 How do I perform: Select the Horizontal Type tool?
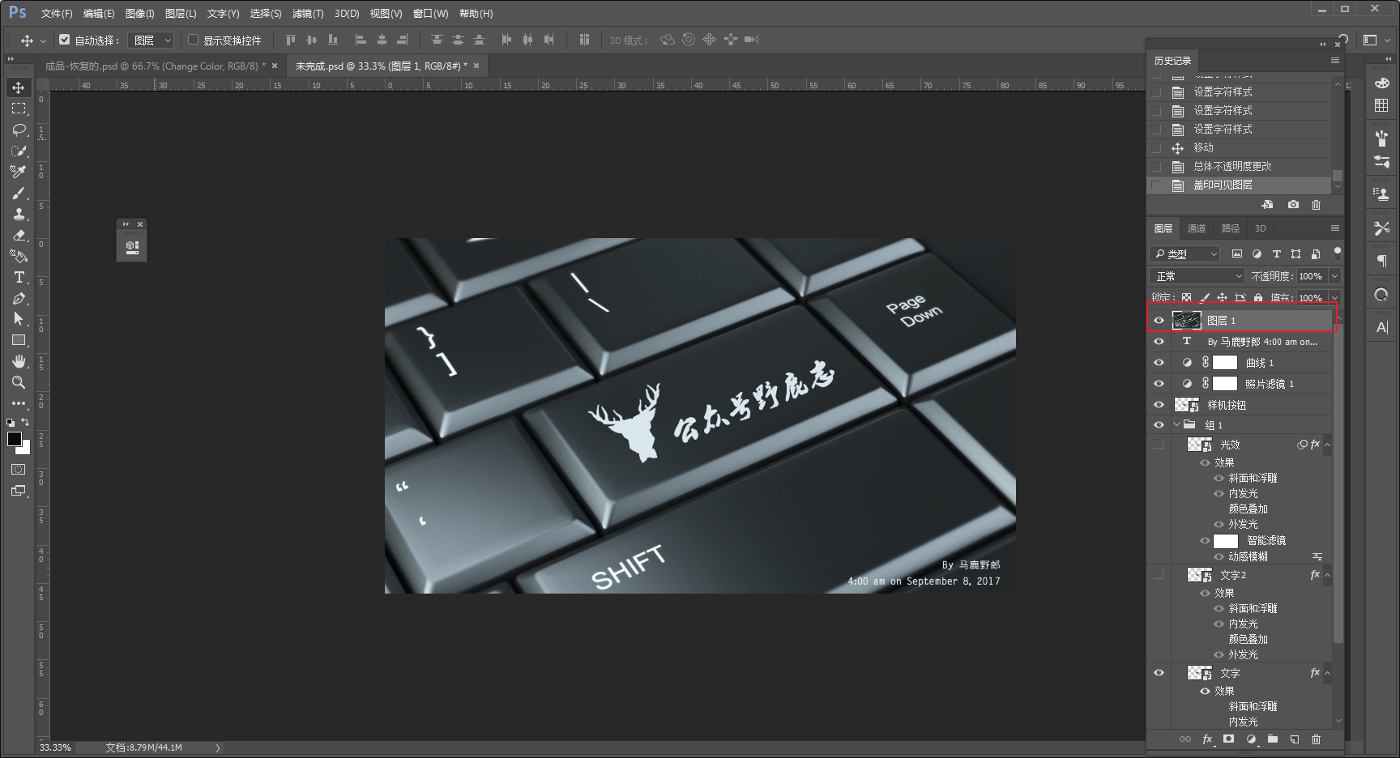[18, 277]
